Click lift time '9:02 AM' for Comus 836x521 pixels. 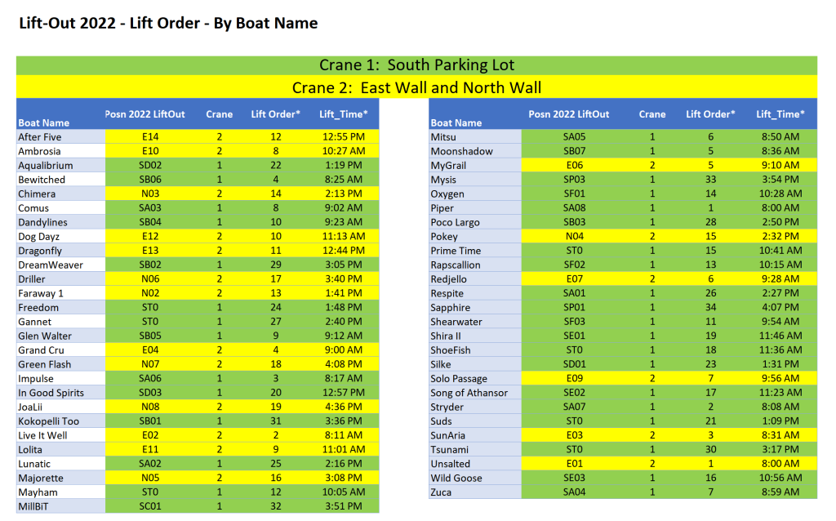344,208
